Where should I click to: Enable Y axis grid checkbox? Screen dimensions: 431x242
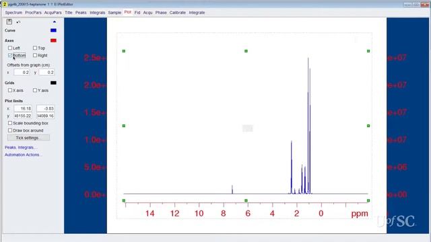click(x=35, y=90)
